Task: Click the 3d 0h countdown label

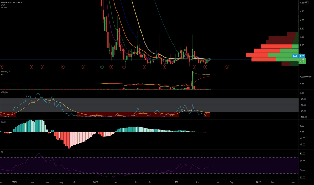Action: tap(302, 62)
